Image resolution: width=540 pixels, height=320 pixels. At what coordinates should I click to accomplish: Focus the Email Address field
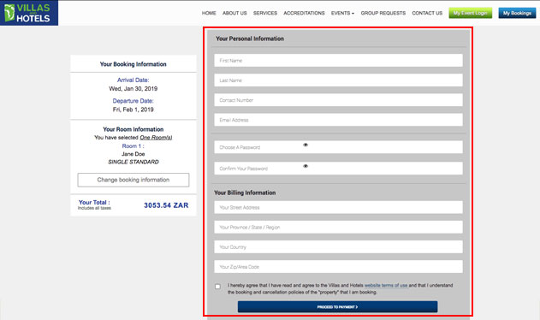coord(338,120)
